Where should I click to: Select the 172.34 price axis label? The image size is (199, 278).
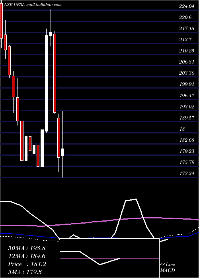[187, 174]
